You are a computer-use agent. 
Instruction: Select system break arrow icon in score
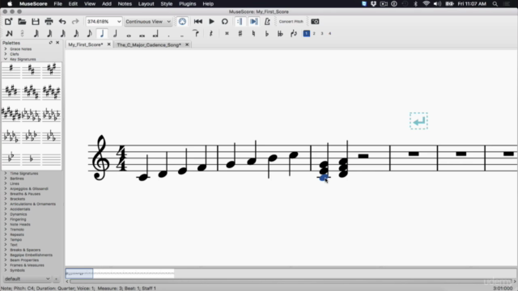[419, 121]
